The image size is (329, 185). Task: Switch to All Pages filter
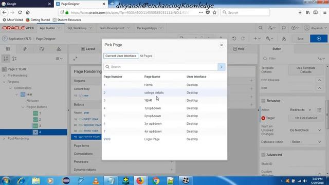point(146,56)
